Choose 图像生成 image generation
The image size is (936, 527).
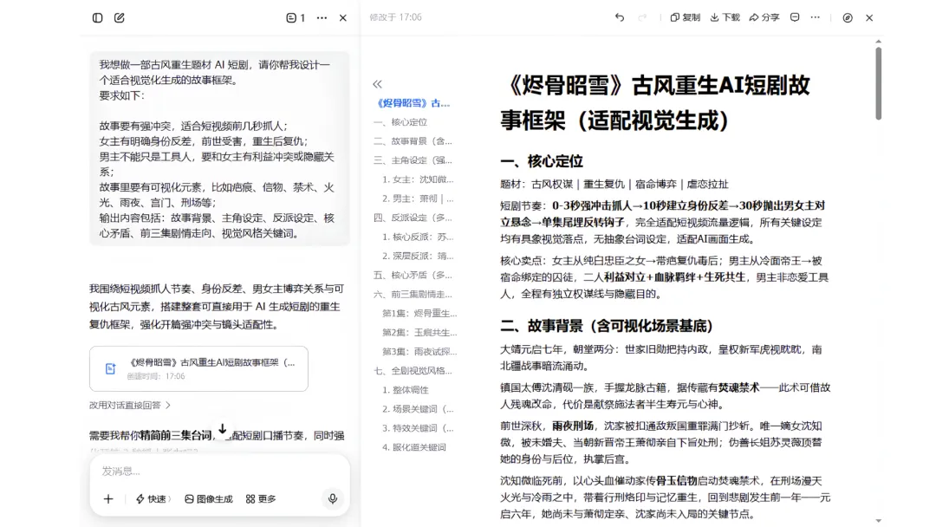[208, 499]
